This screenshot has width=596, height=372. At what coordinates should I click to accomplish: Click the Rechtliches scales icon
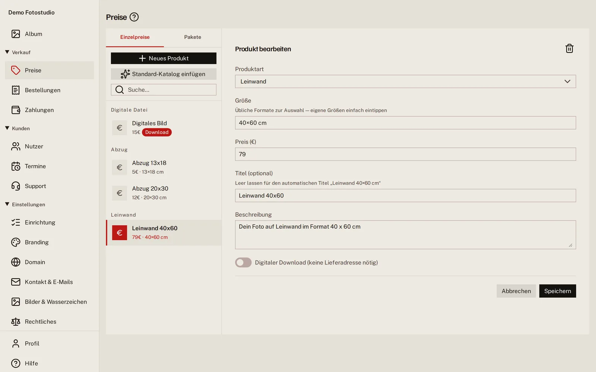[16, 322]
